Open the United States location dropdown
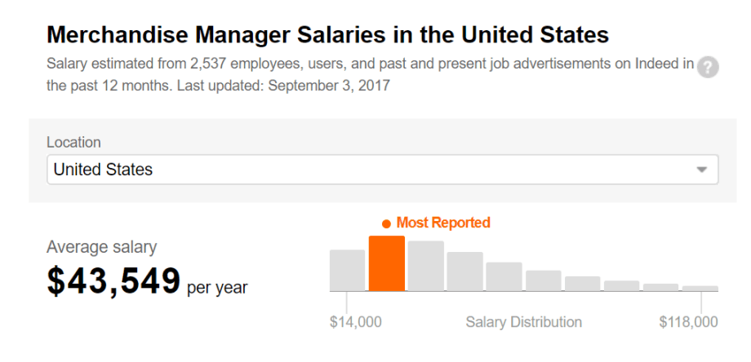This screenshot has width=751, height=362. pos(382,170)
